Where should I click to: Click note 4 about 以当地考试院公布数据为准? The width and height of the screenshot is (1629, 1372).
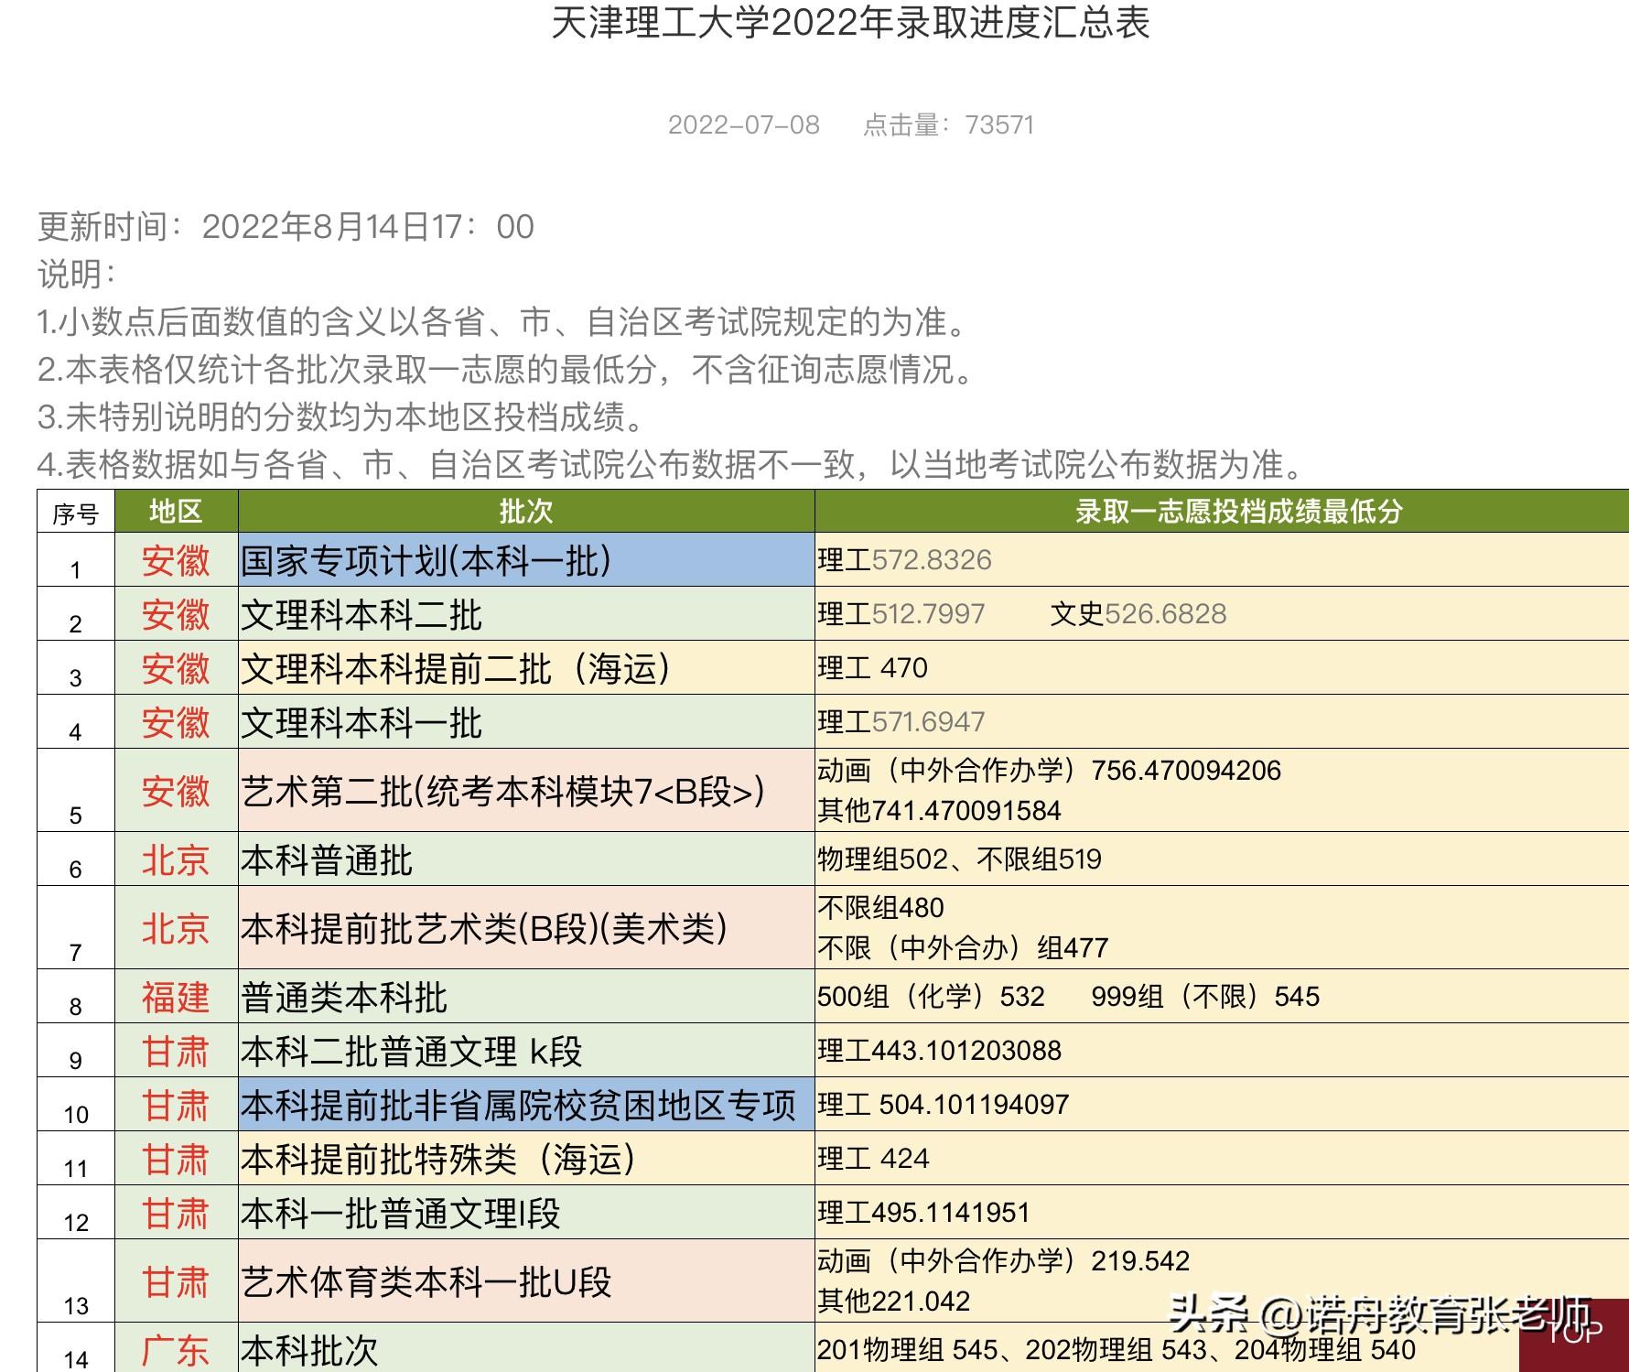(x=673, y=464)
